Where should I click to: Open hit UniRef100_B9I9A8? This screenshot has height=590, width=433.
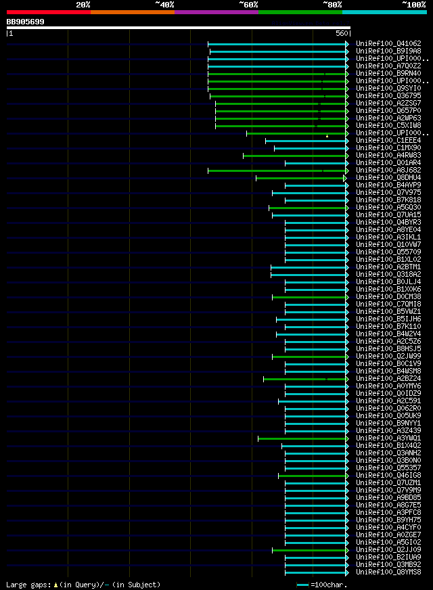[388, 51]
